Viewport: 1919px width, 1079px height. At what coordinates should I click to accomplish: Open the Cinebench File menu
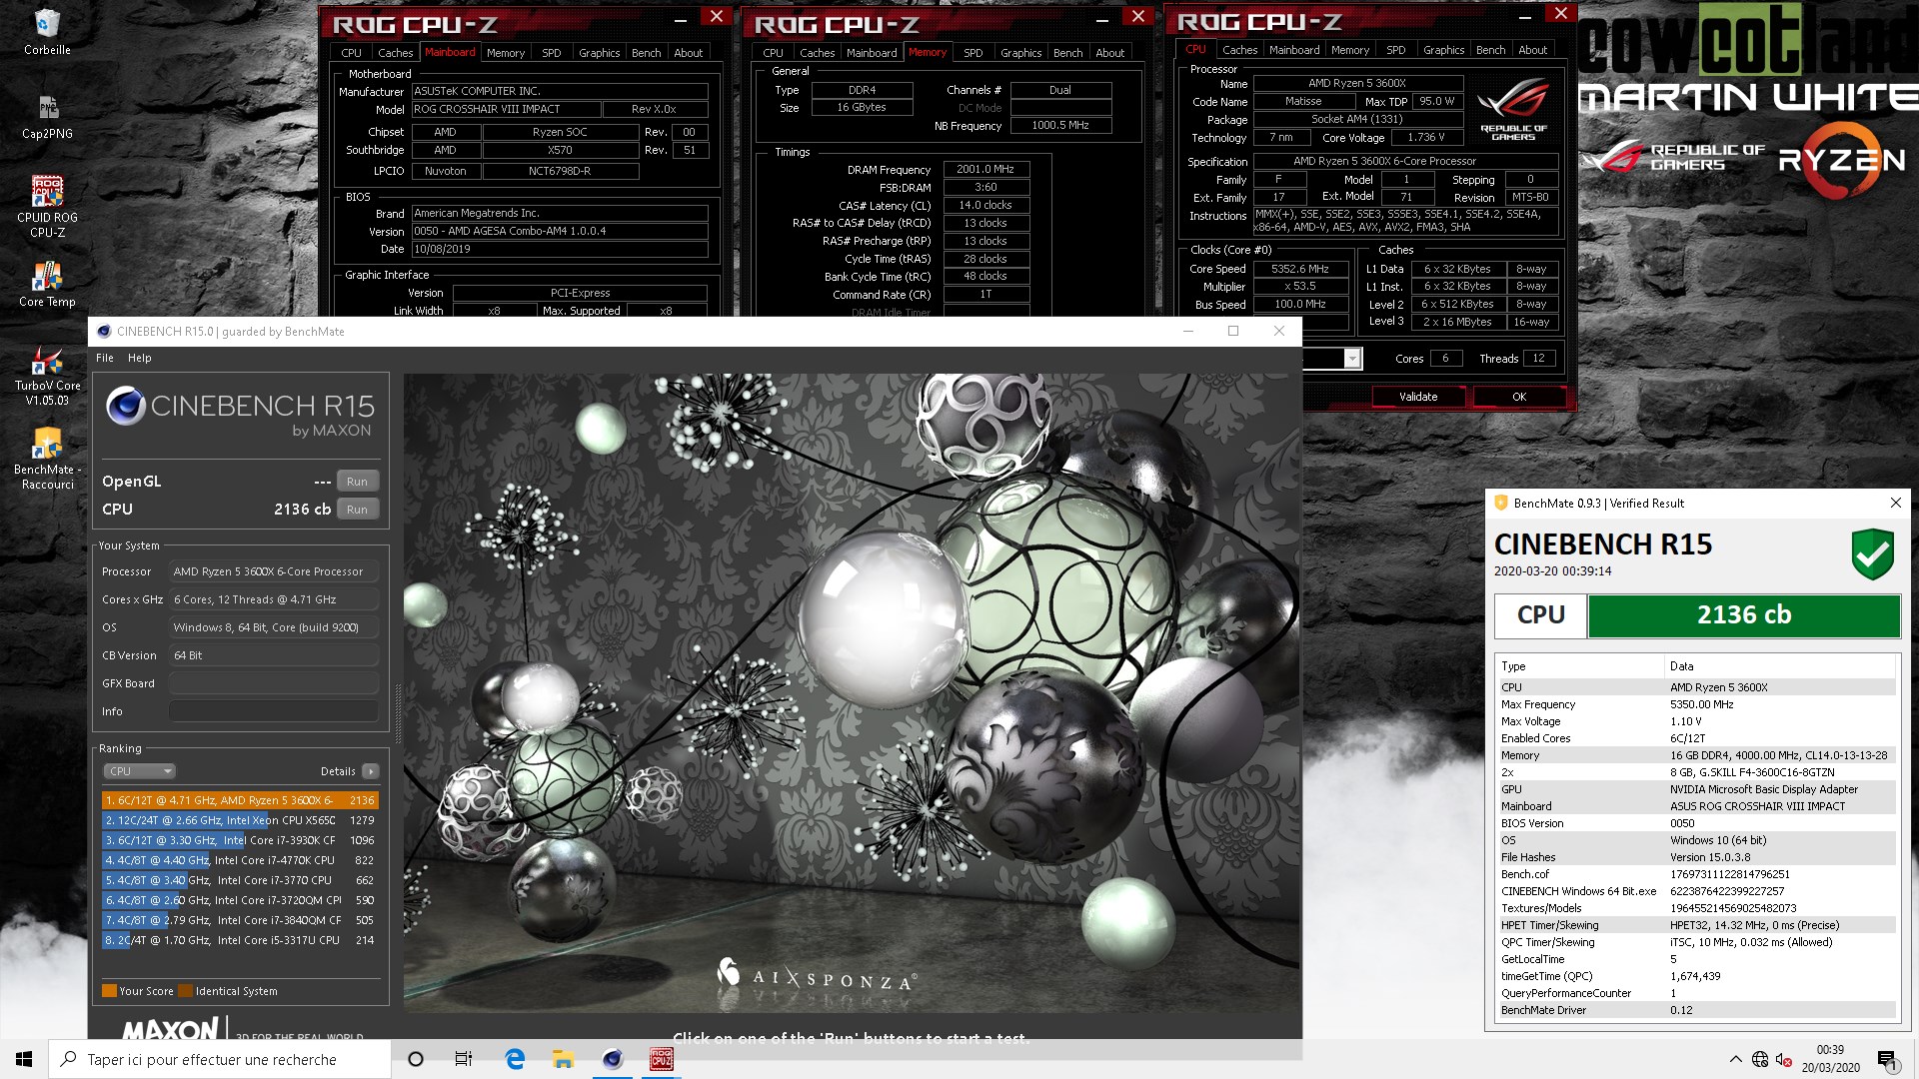click(x=105, y=358)
